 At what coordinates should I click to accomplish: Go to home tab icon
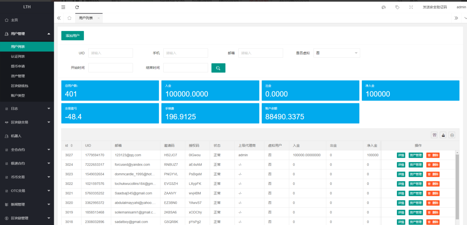[x=69, y=18]
